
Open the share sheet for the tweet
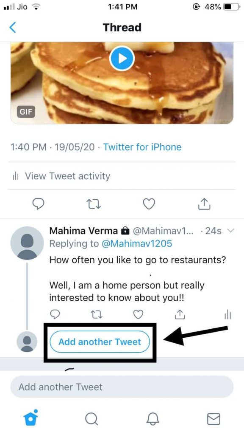(x=179, y=314)
